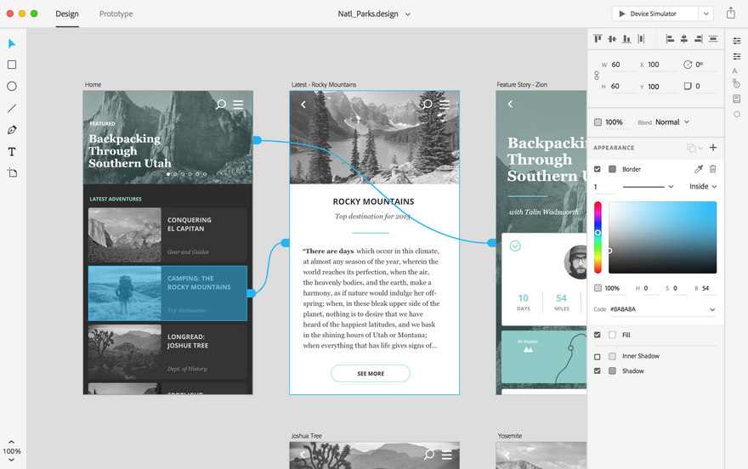The width and height of the screenshot is (748, 469).
Task: Align selection to right edges
Action: 699,38
